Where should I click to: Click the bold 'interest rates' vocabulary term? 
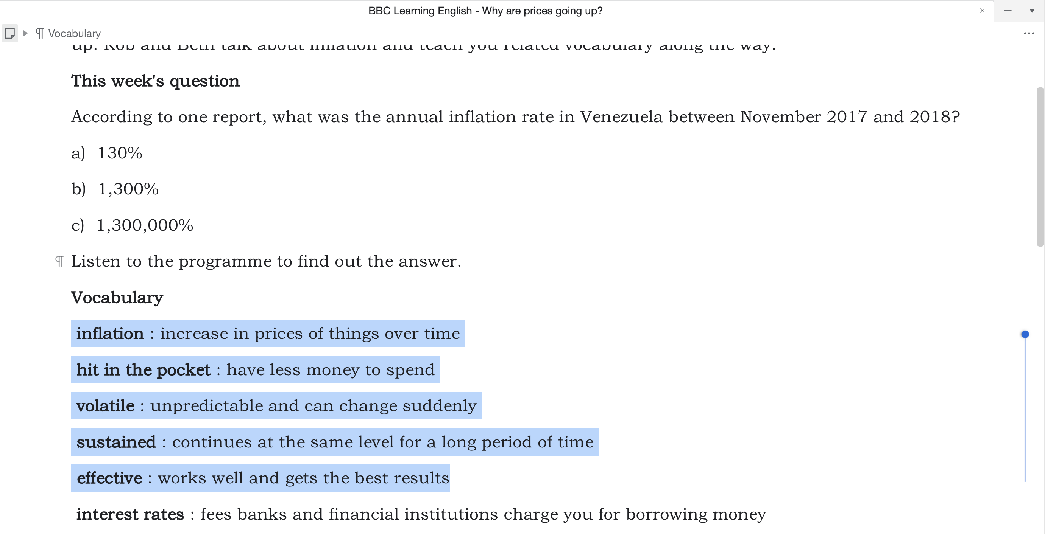(130, 515)
